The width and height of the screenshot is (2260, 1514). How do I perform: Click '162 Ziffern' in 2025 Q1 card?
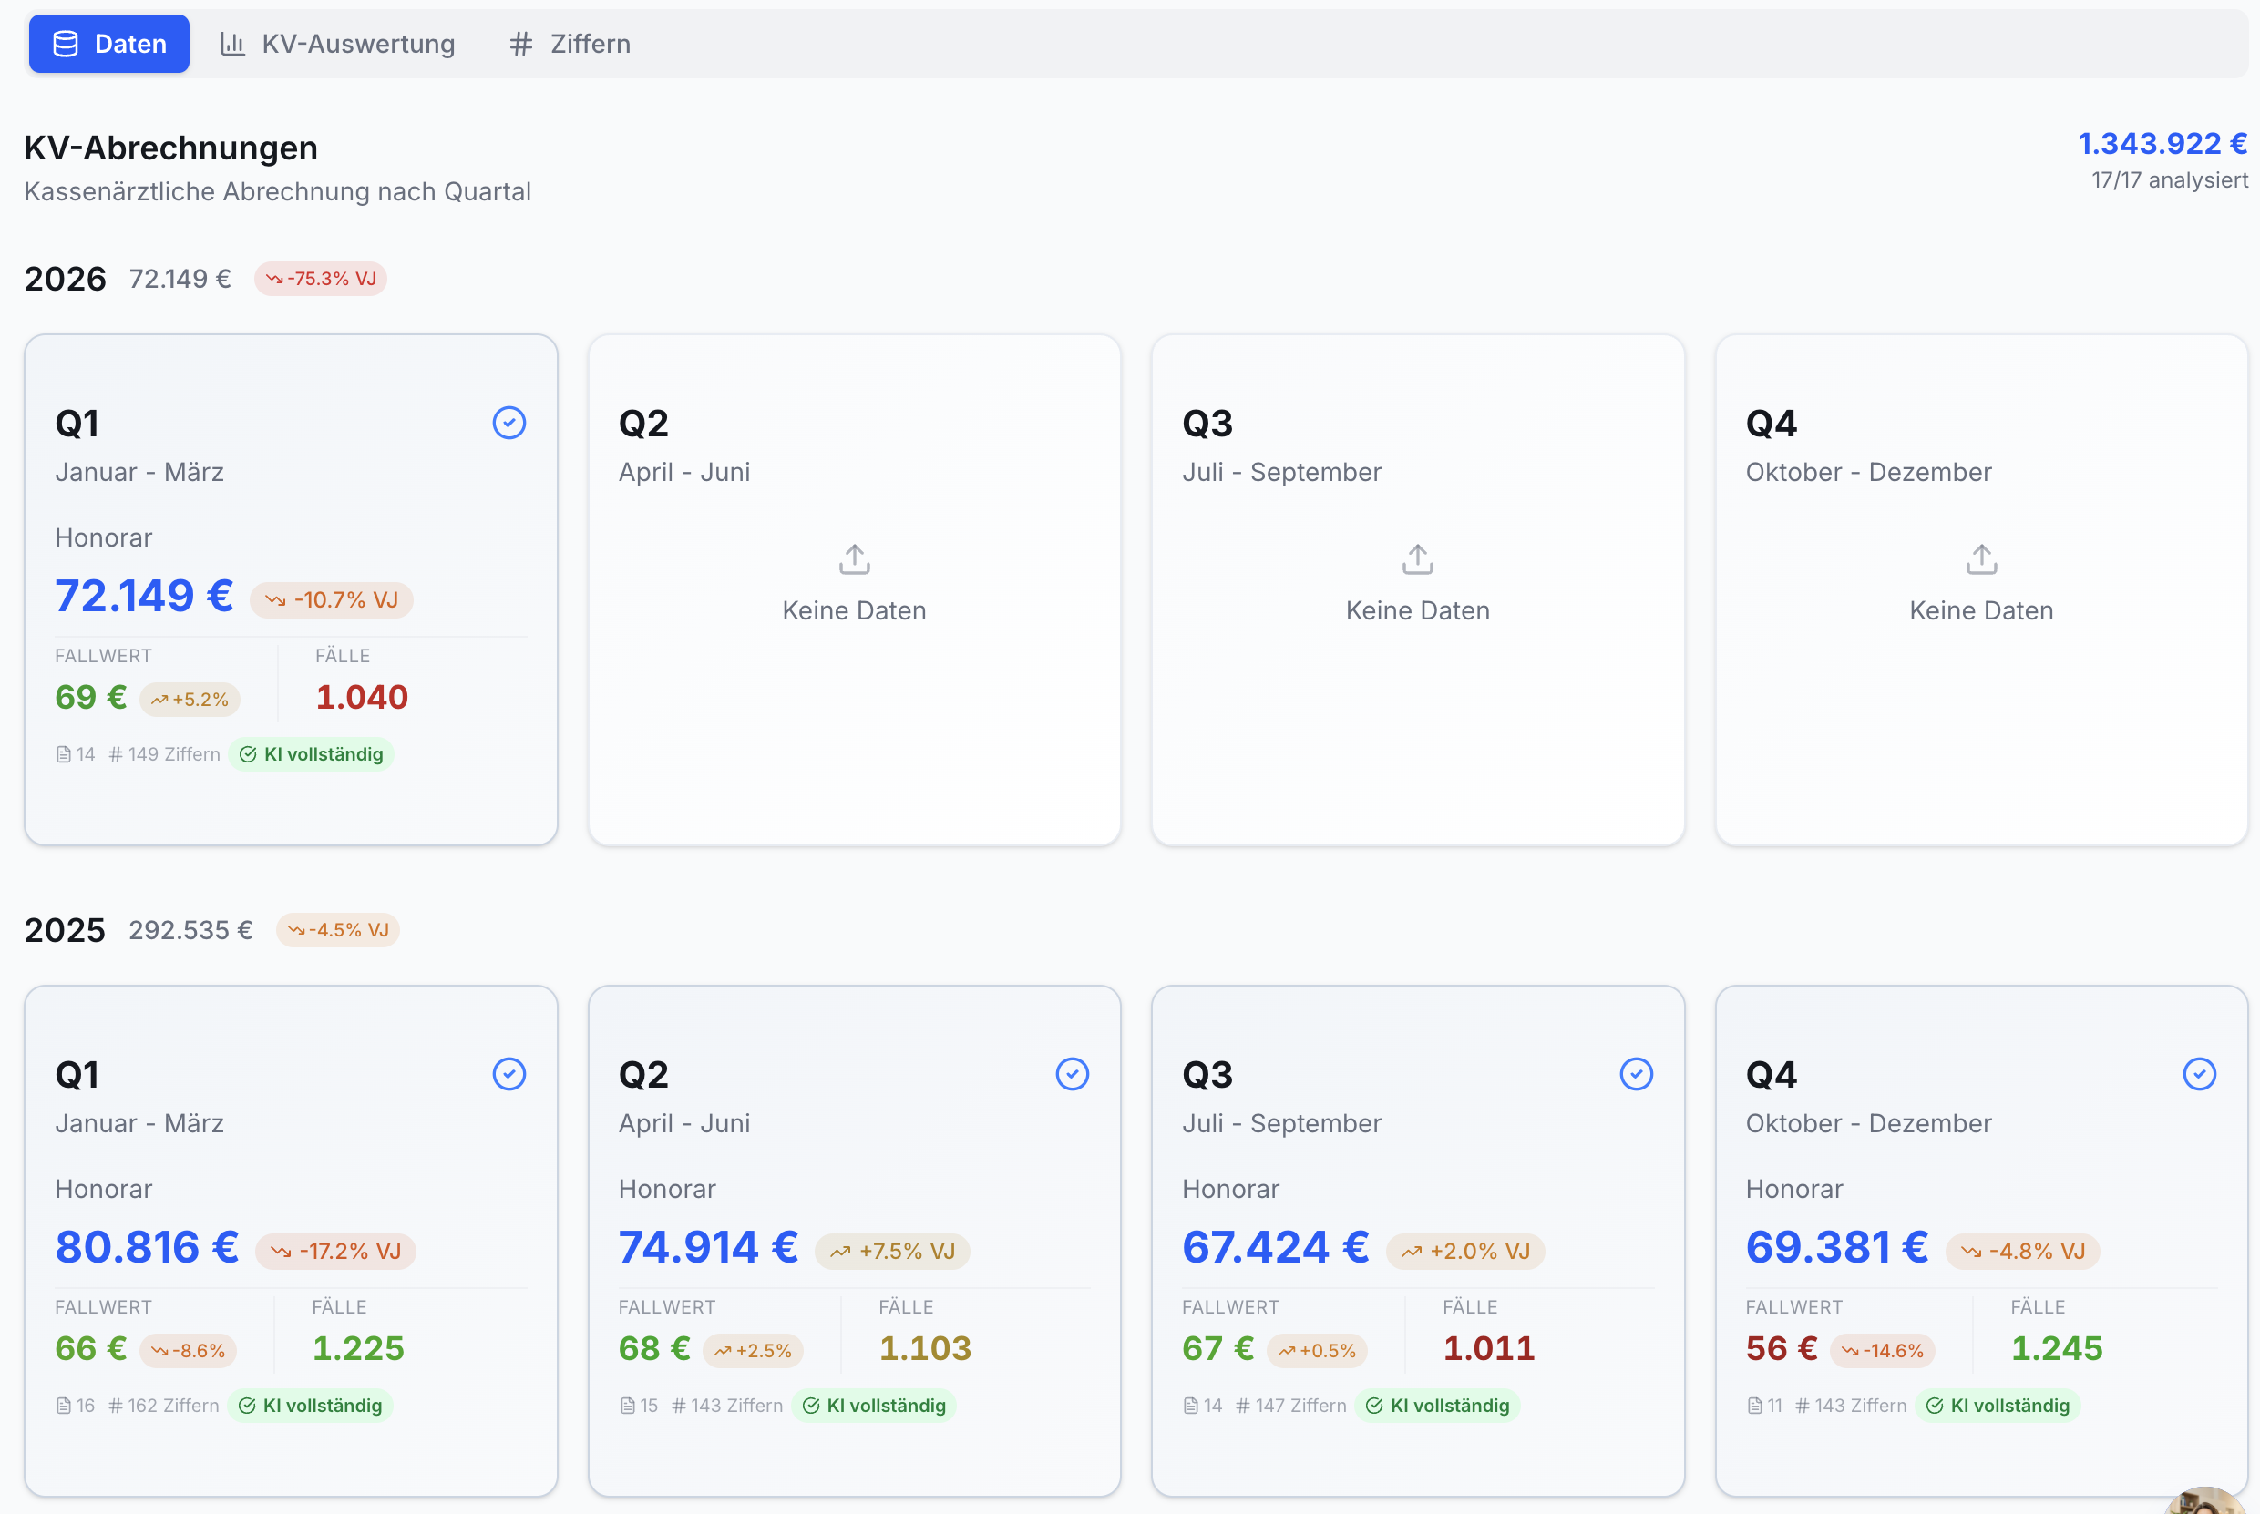point(164,1406)
